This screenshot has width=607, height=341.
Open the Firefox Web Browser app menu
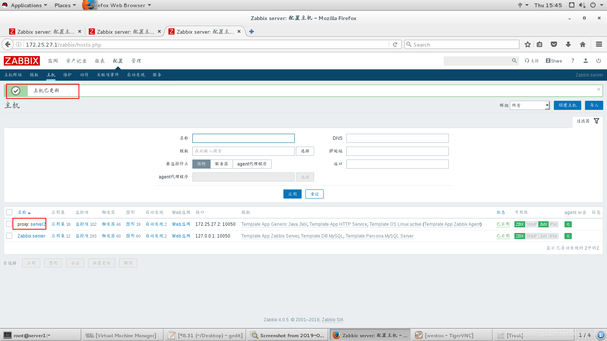pyautogui.click(x=118, y=5)
